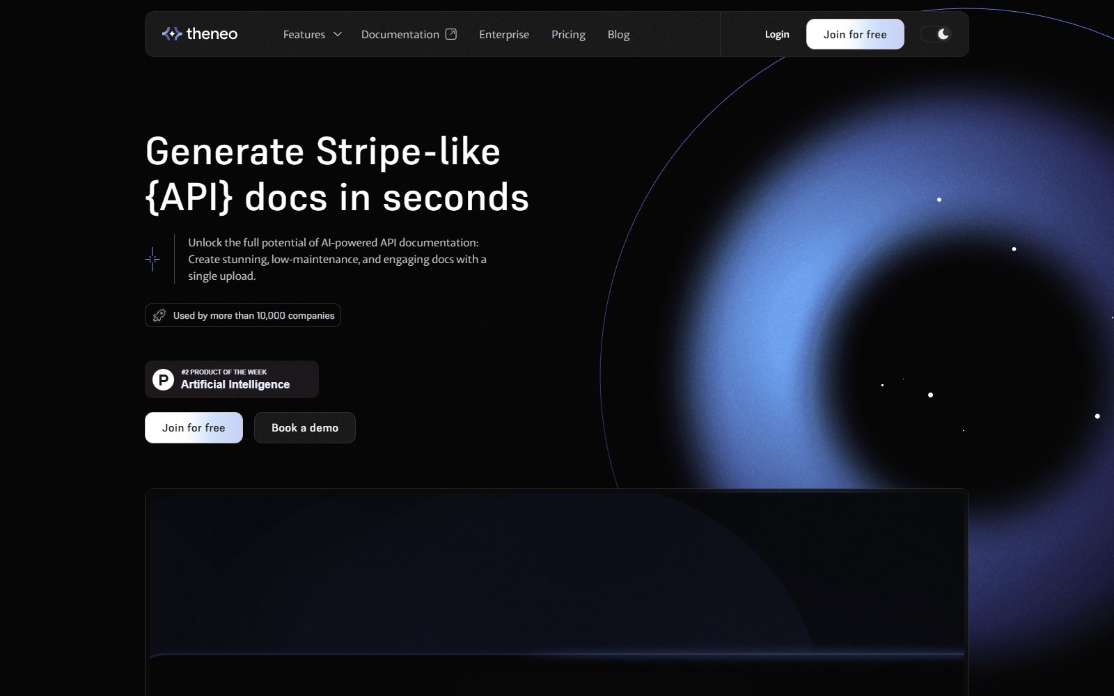Click the theneo logo
This screenshot has height=696, width=1114.
[200, 34]
